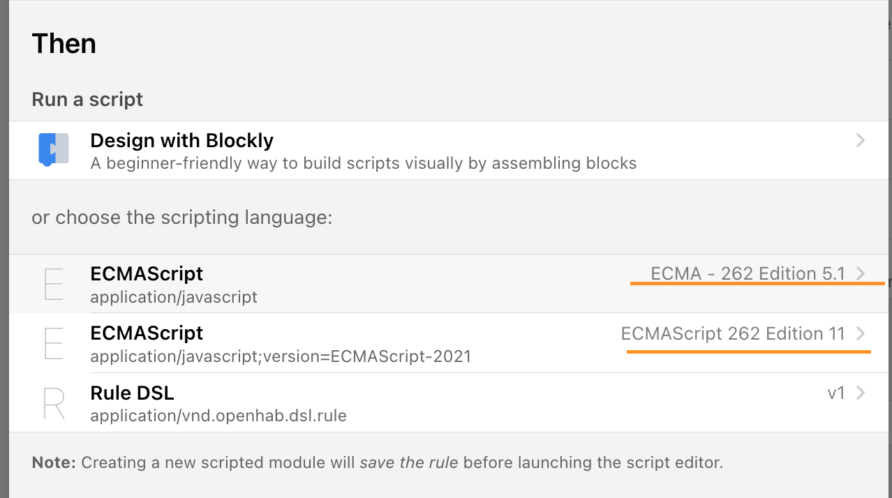Click the v1 version label

coord(836,393)
